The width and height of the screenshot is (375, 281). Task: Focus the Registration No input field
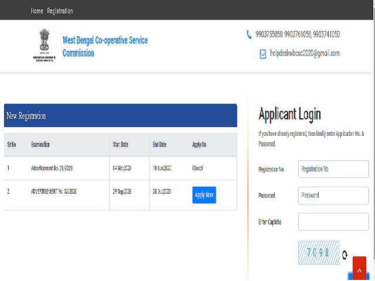coord(333,169)
